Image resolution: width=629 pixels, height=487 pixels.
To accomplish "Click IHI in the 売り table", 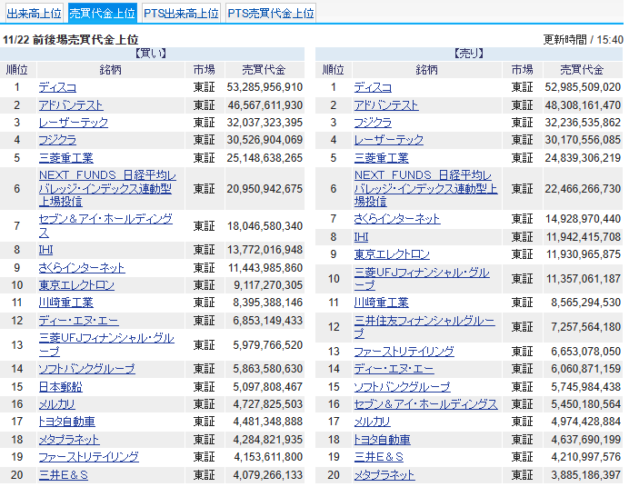I will pos(361,237).
